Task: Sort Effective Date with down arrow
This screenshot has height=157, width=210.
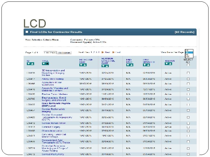Action: (81, 65)
